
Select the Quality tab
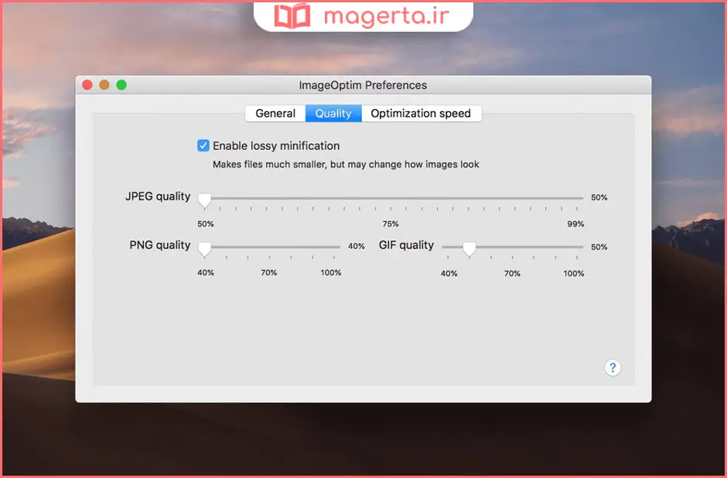(333, 114)
